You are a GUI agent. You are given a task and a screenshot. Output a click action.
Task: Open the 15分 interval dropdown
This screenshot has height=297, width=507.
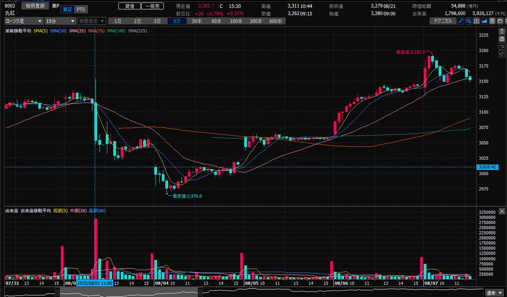coord(60,21)
